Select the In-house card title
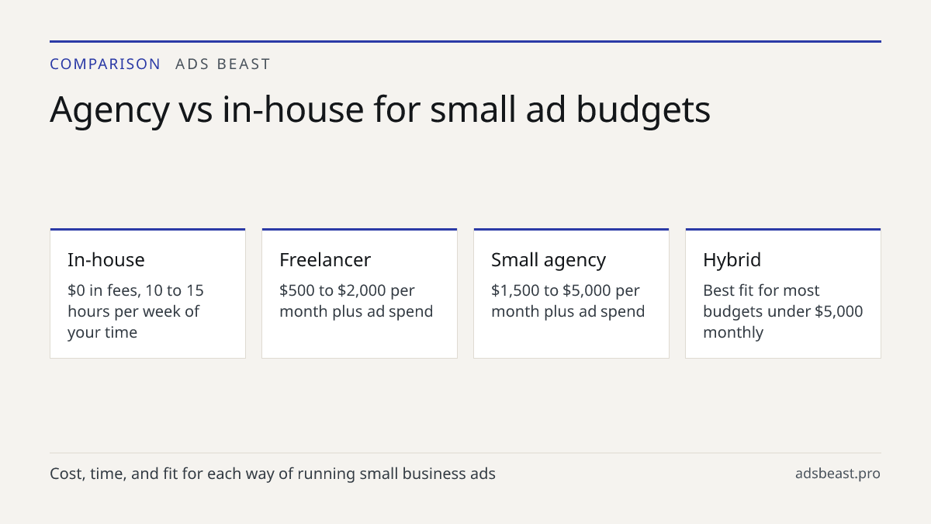931x524 pixels. pos(106,260)
